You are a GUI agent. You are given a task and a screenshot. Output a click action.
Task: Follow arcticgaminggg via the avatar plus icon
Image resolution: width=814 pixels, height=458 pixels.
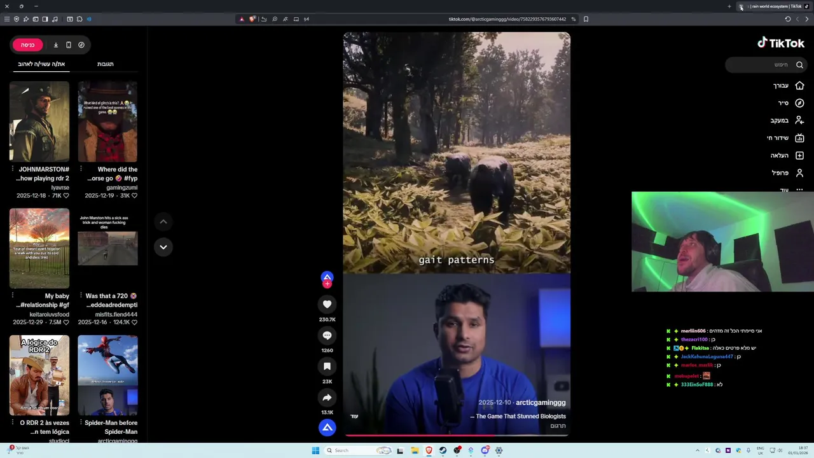coord(327,284)
